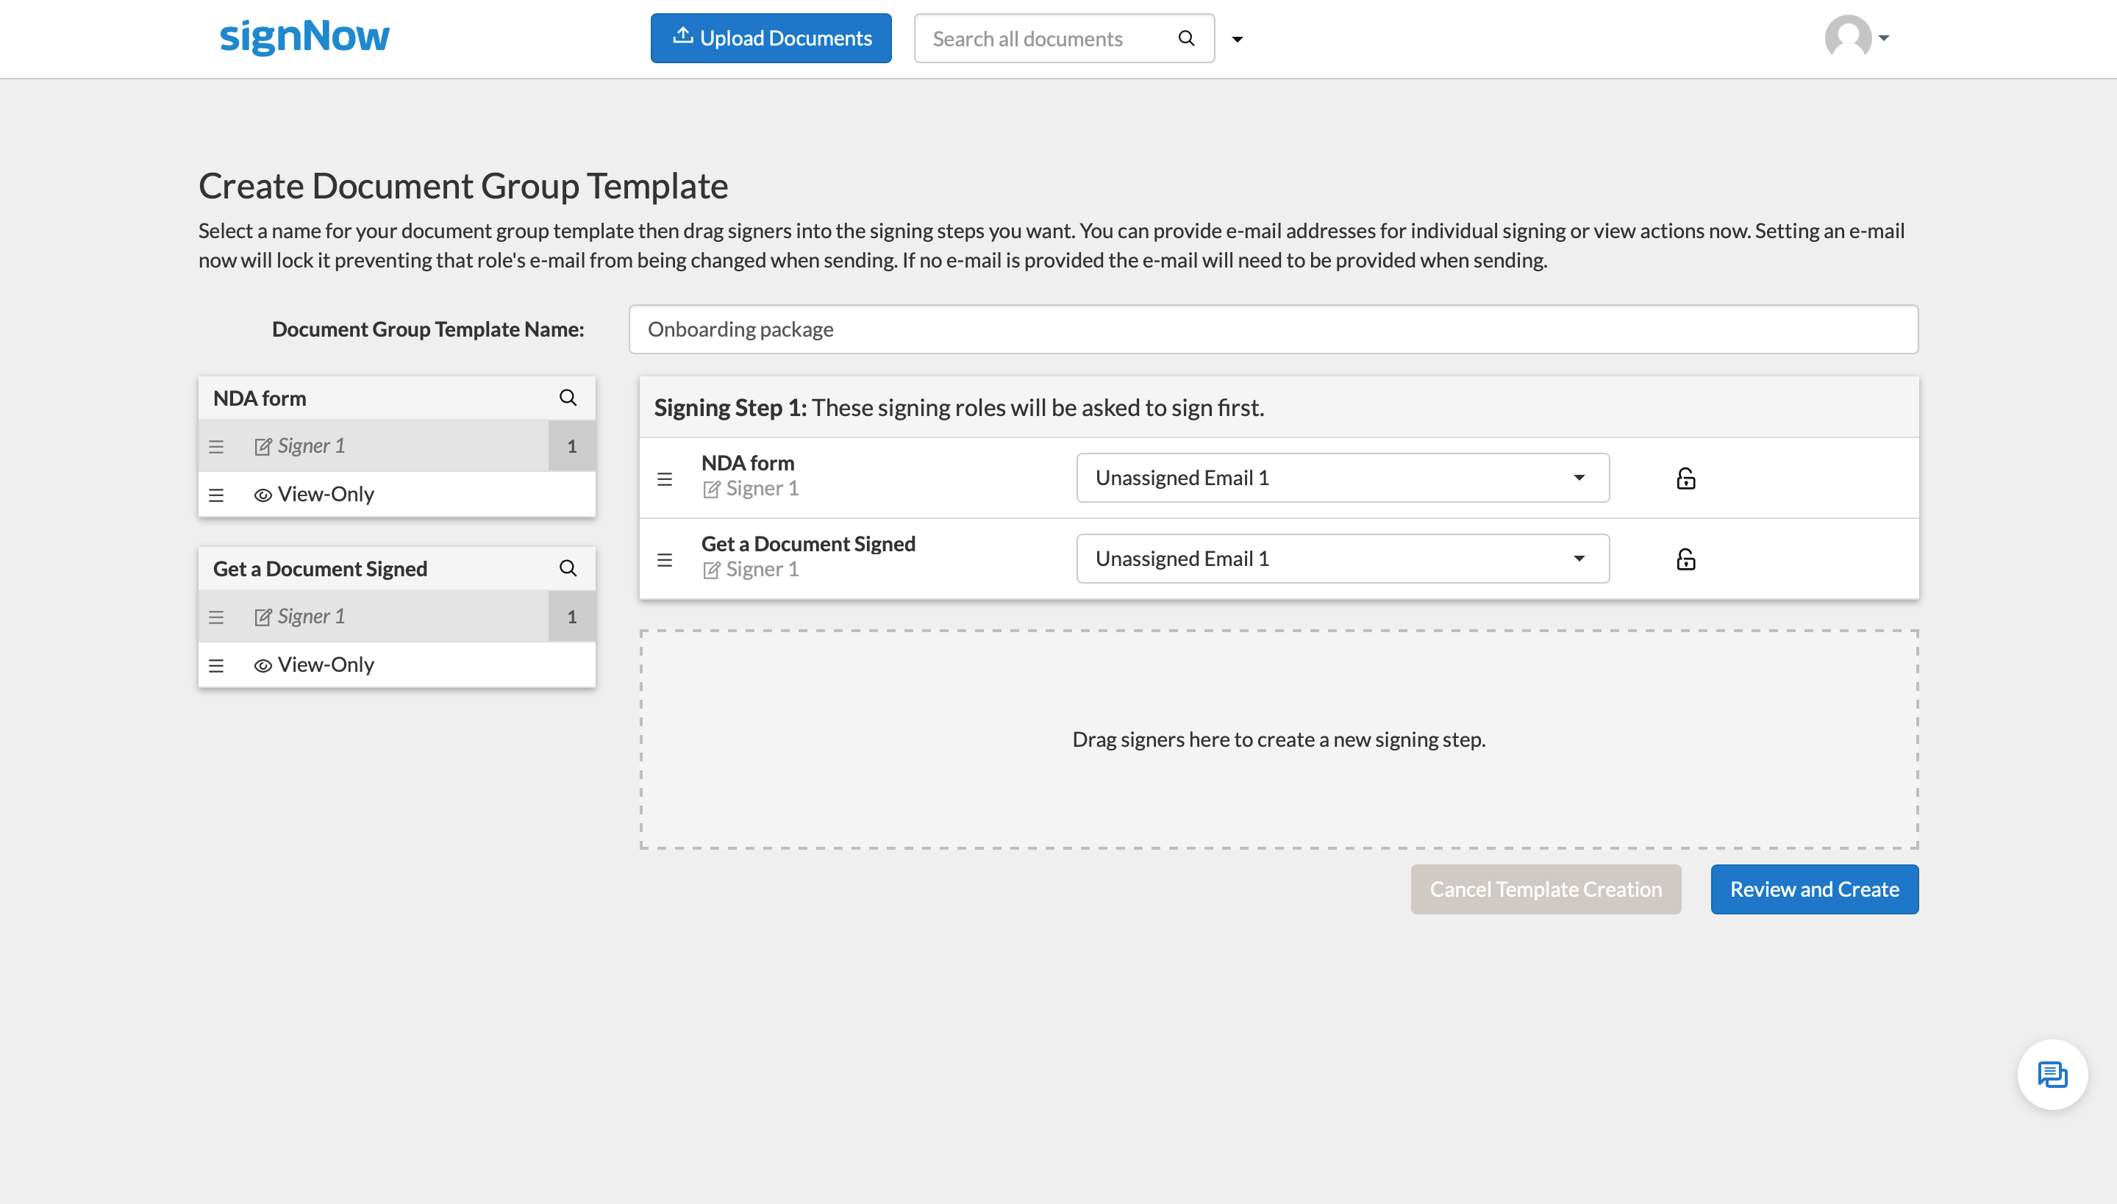The image size is (2117, 1204).
Task: Expand the search options arrow next to search box
Action: pyautogui.click(x=1237, y=39)
